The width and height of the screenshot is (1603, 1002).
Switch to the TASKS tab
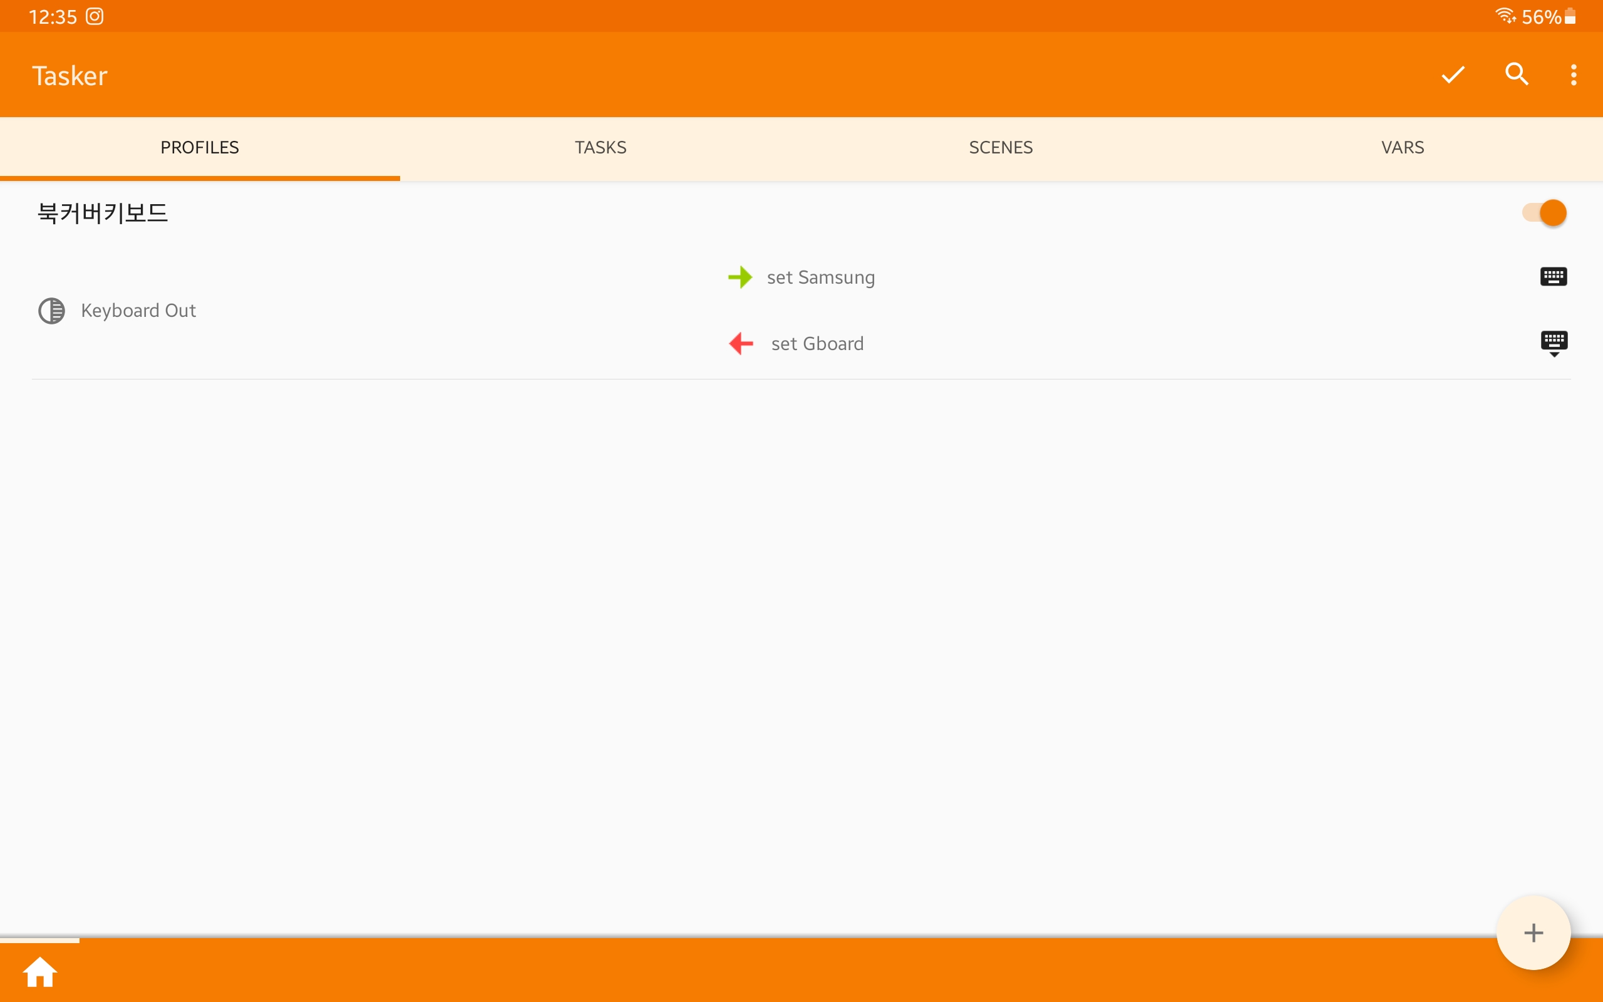pyautogui.click(x=600, y=147)
